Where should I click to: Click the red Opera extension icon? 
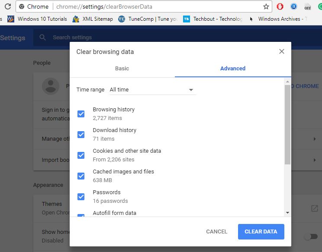pyautogui.click(x=280, y=6)
